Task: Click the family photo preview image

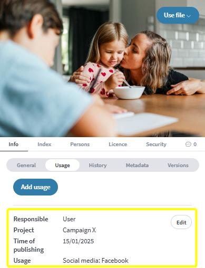Action: [x=102, y=68]
